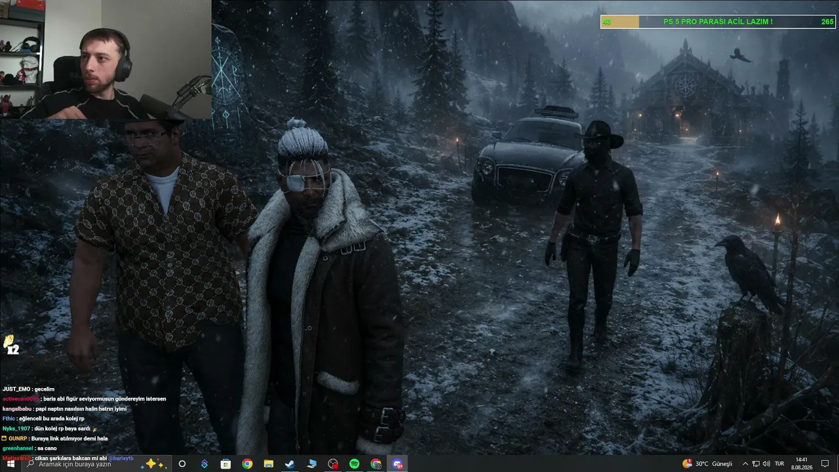Open Microsoft Store from the taskbar
The width and height of the screenshot is (839, 472).
coord(225,464)
